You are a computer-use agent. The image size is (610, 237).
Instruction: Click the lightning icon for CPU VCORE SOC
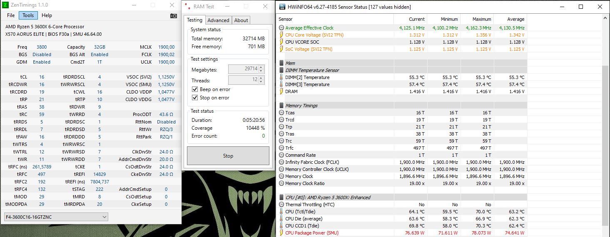[x=281, y=42]
